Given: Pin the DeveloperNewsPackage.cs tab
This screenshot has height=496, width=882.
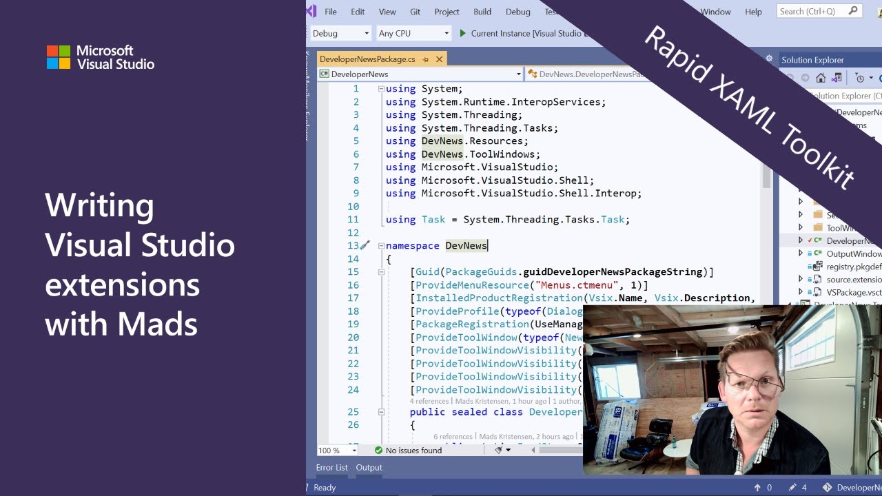Looking at the screenshot, I should click(x=425, y=59).
